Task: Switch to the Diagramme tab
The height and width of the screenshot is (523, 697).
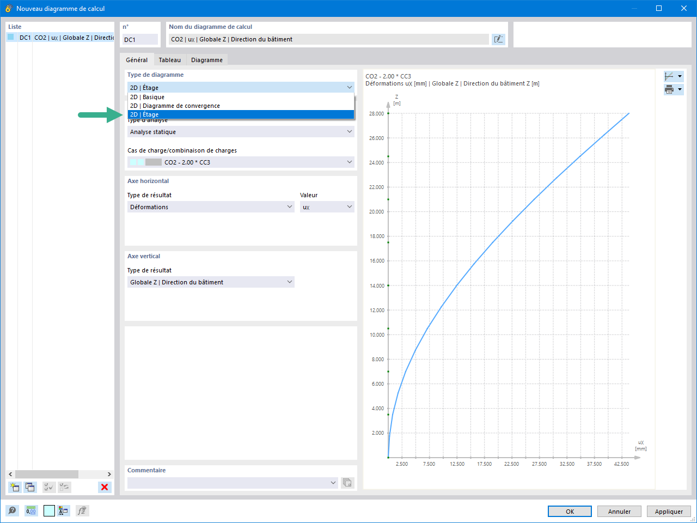Action: (x=207, y=60)
